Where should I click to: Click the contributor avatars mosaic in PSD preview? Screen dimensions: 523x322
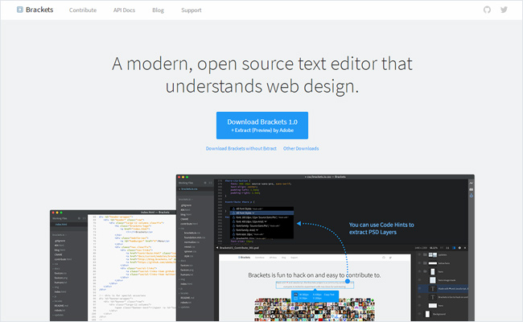315,310
